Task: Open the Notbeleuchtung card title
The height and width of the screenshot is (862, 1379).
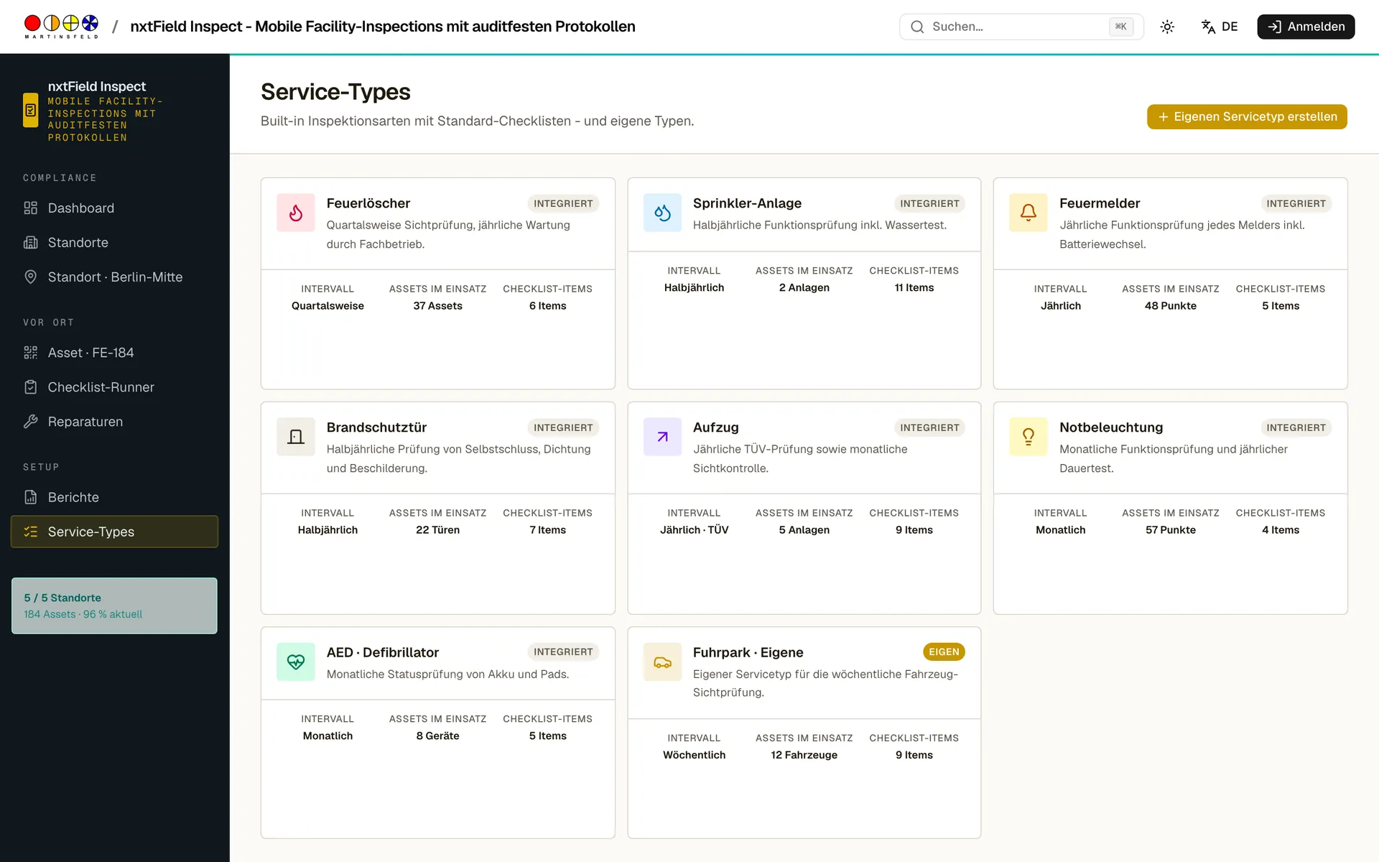Action: click(x=1111, y=427)
